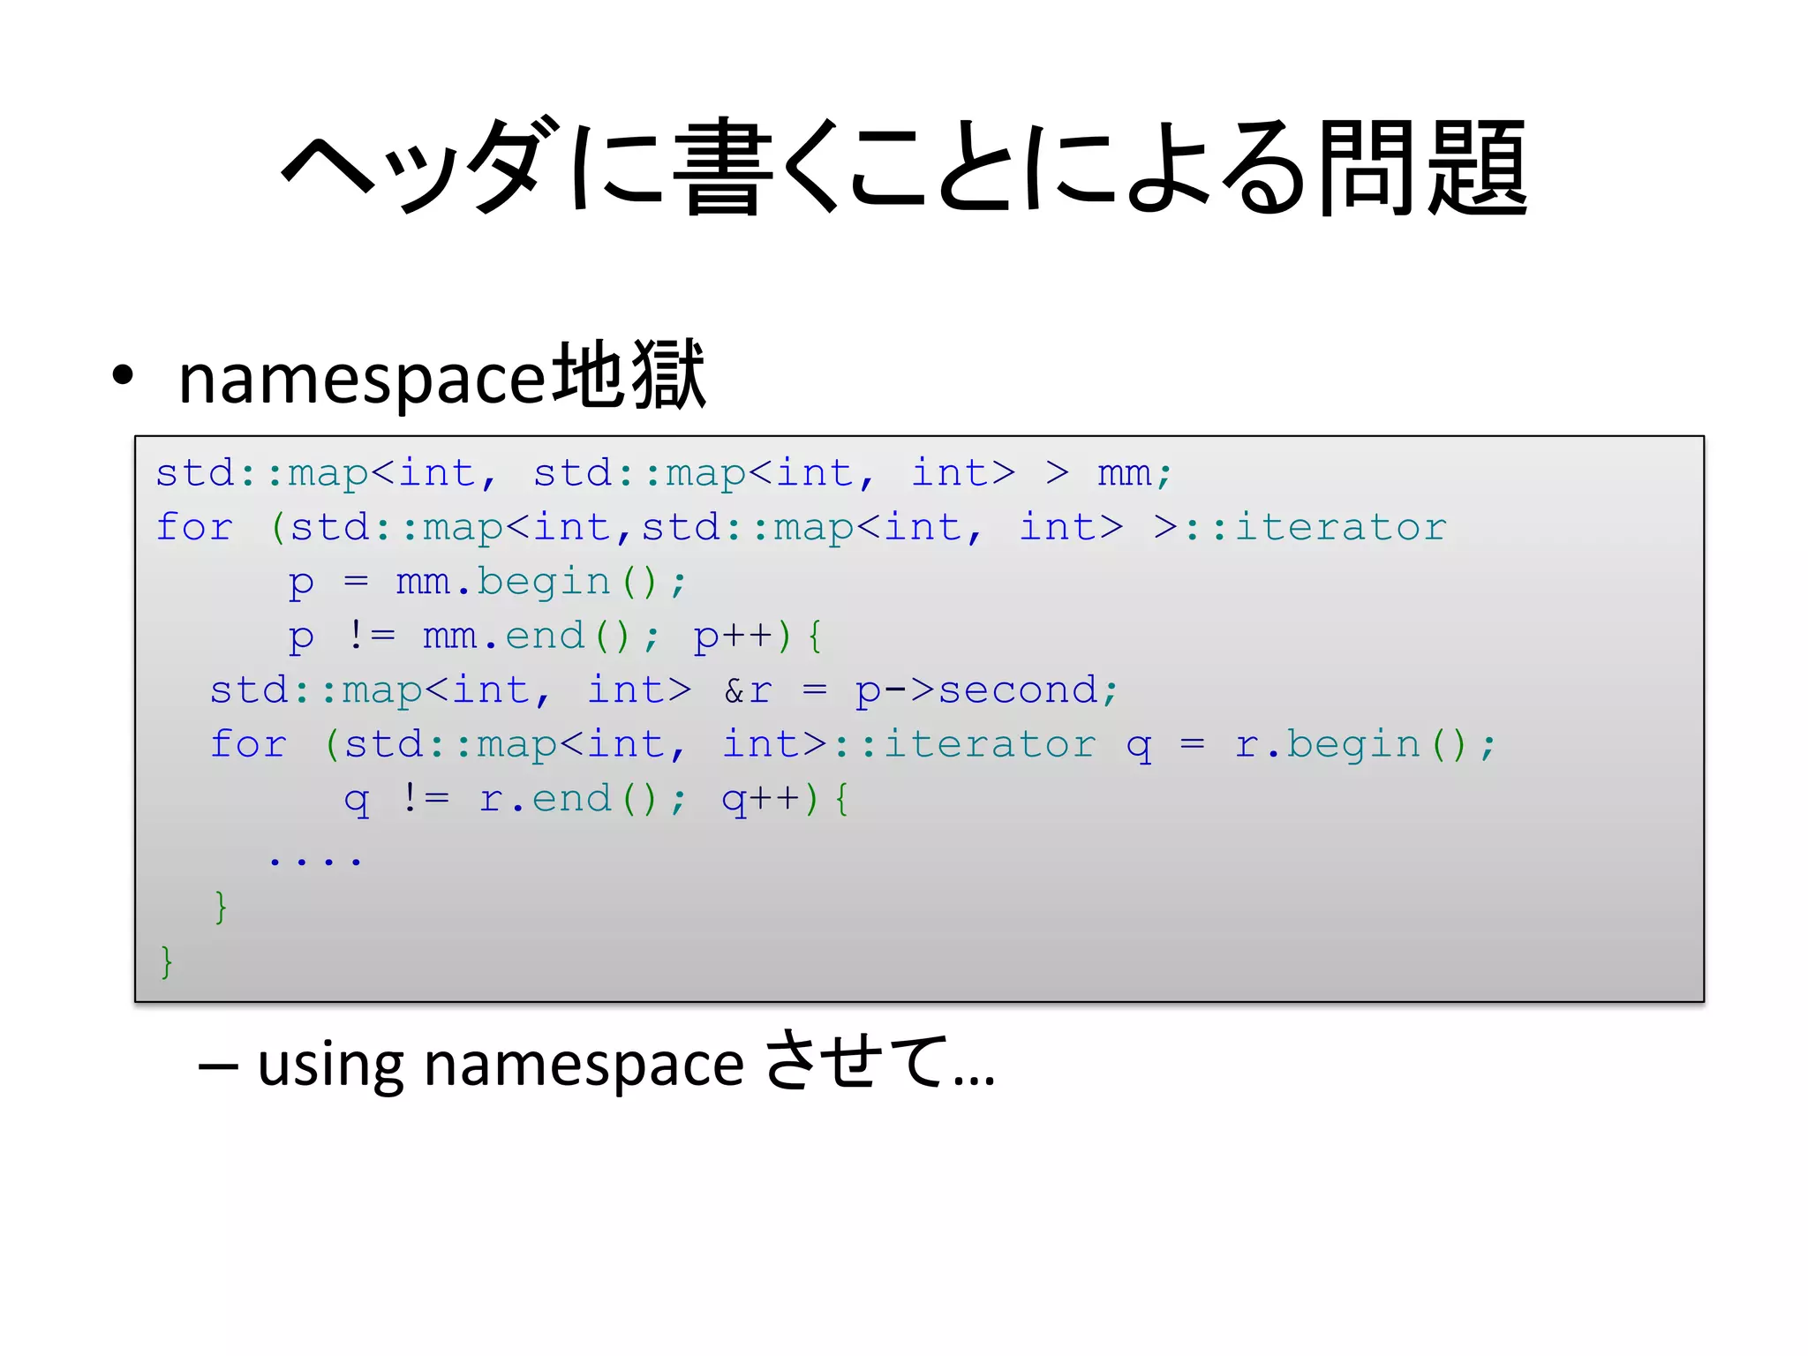
Task: Click the outer closing brace at bottom
Action: click(x=167, y=961)
